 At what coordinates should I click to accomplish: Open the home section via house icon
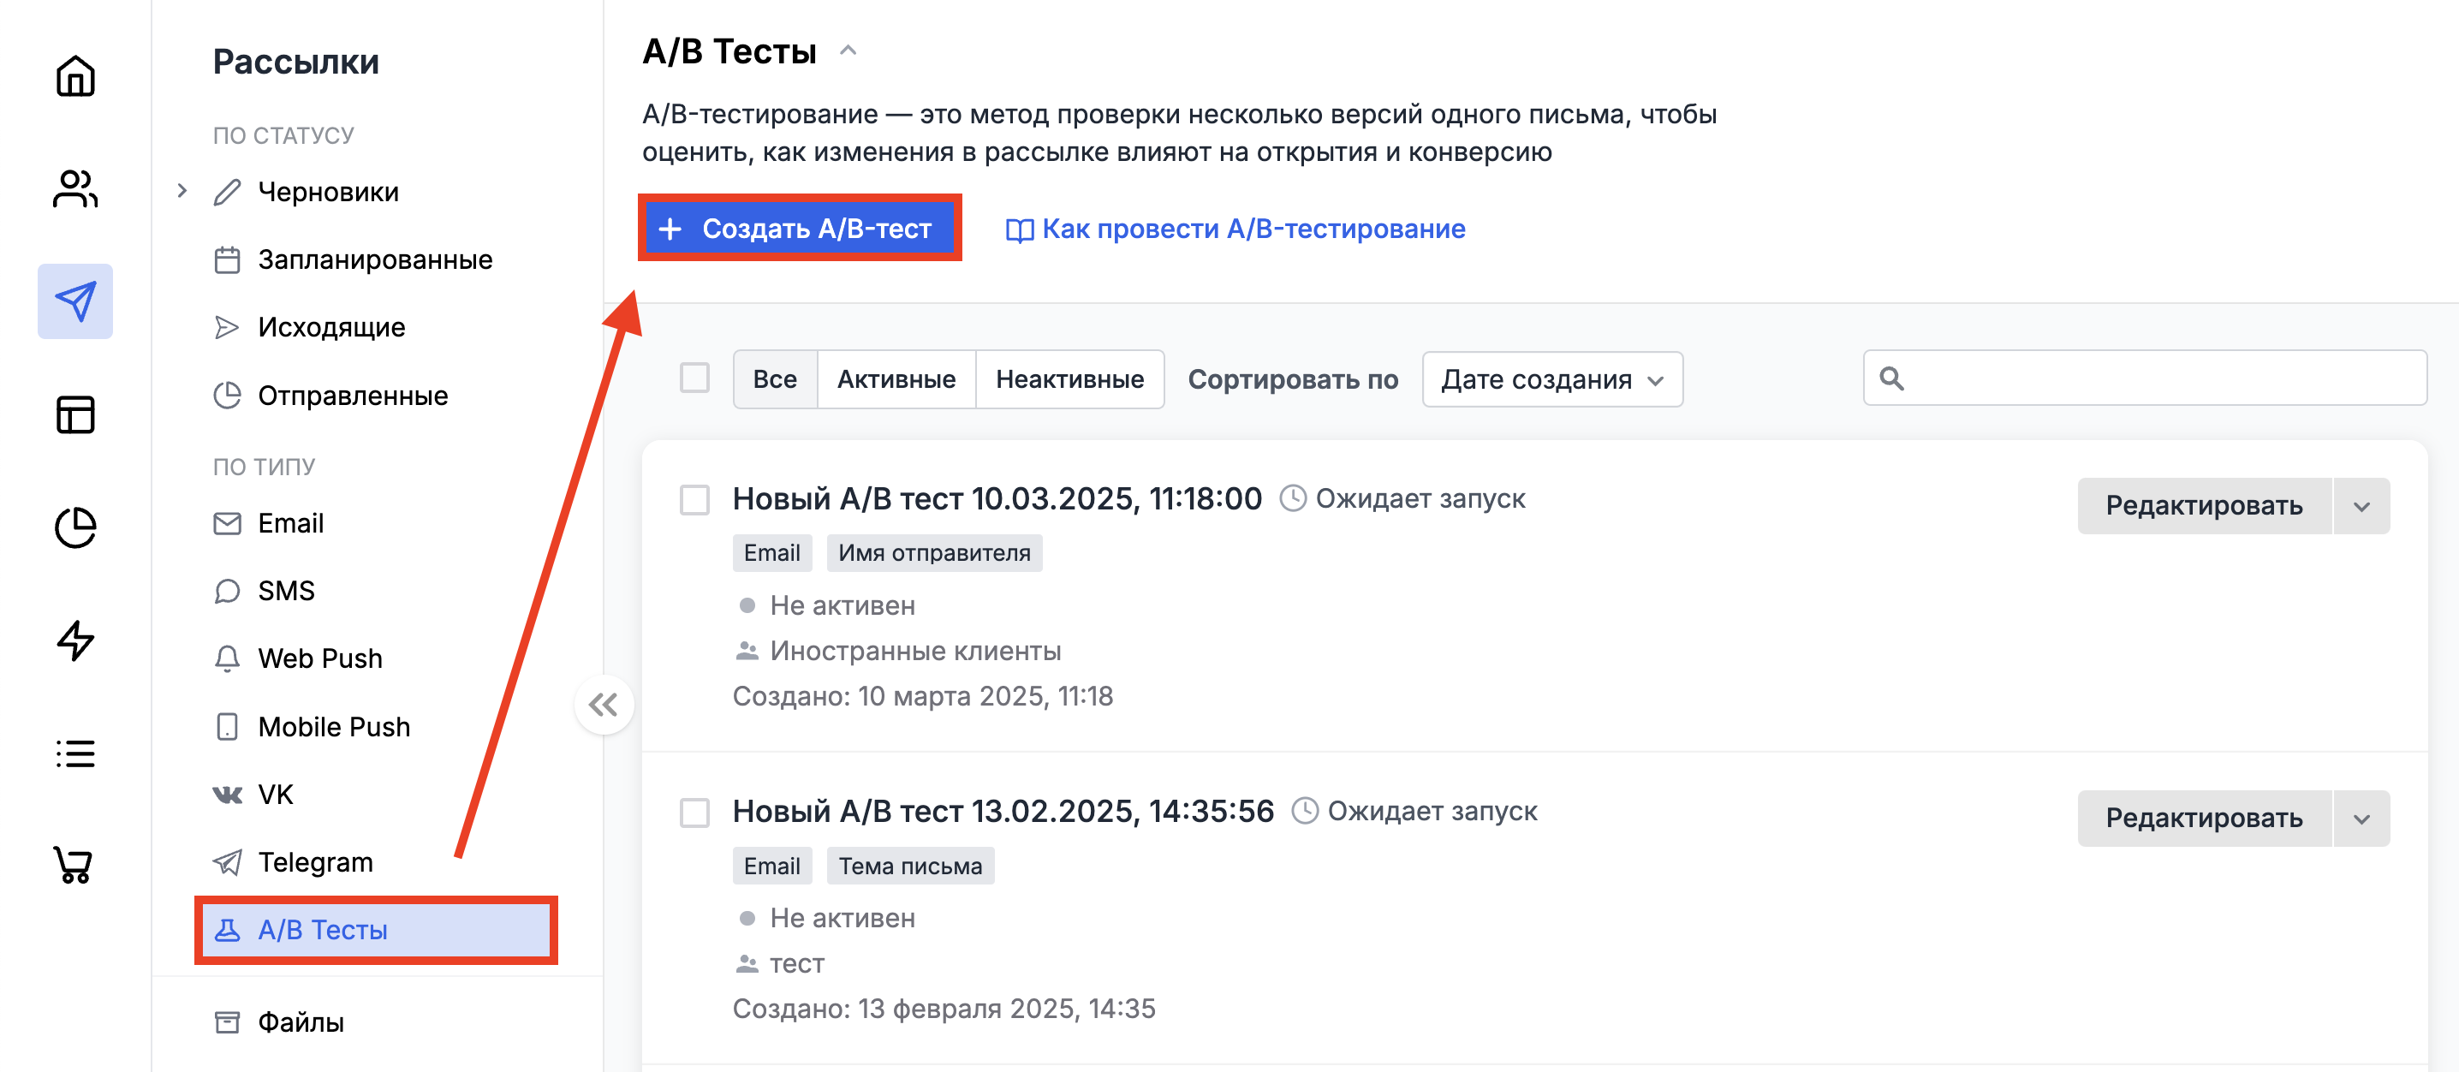74,77
